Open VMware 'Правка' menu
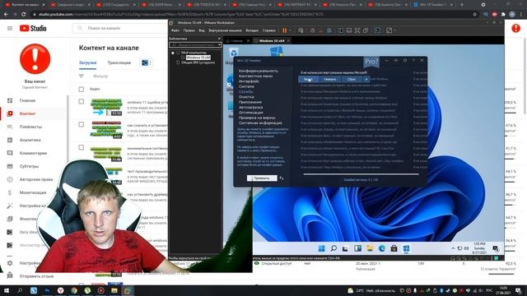527x296 pixels. pyautogui.click(x=189, y=30)
